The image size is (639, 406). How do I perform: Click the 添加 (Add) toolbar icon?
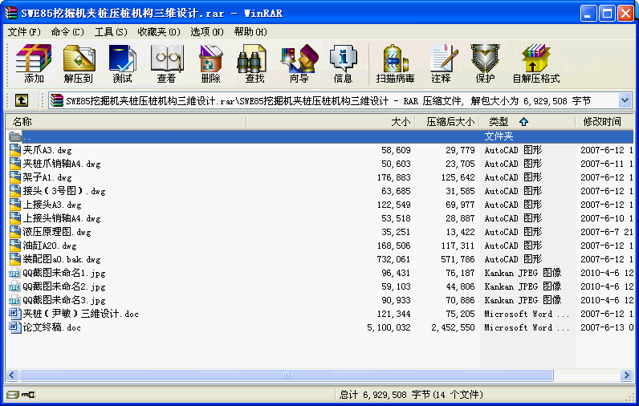34,64
